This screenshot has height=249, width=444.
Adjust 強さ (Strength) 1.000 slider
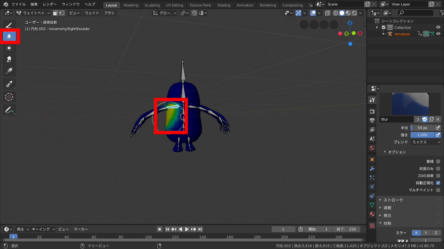[x=423, y=135]
